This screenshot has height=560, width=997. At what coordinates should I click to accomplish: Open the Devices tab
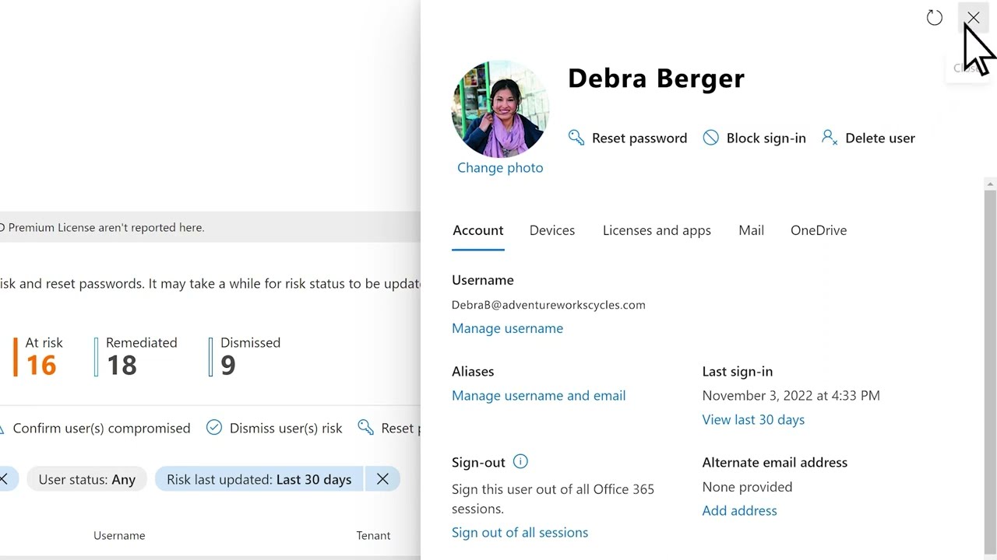point(552,230)
